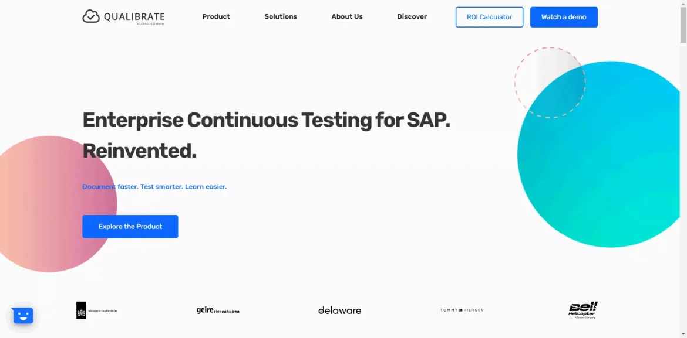Click the pink gradient circle graphic
Image resolution: width=687 pixels, height=338 pixels.
click(x=53, y=204)
